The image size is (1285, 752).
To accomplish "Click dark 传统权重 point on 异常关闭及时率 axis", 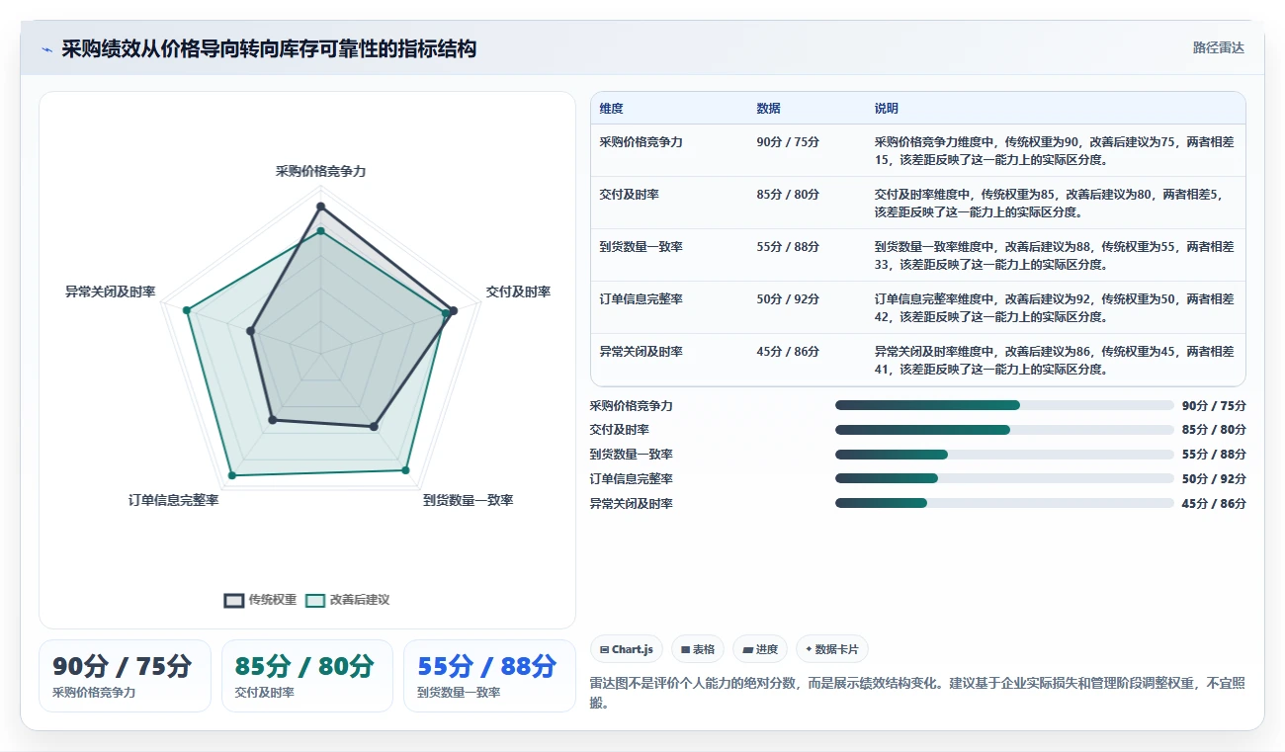I will pos(250,331).
